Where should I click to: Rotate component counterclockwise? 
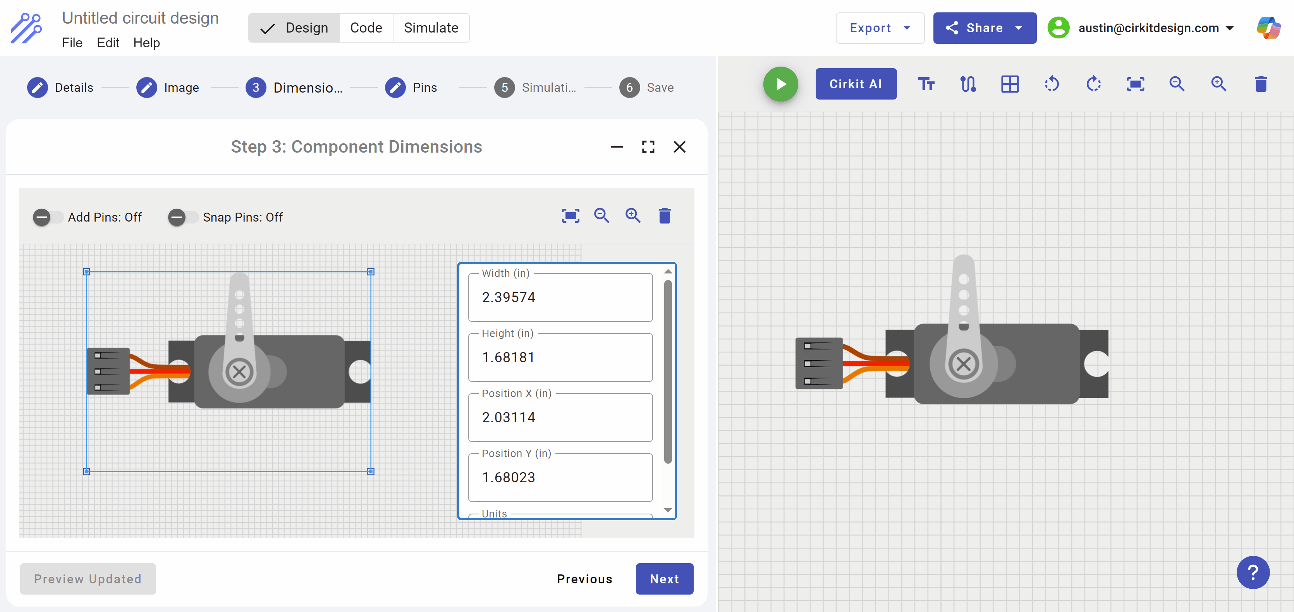tap(1052, 84)
